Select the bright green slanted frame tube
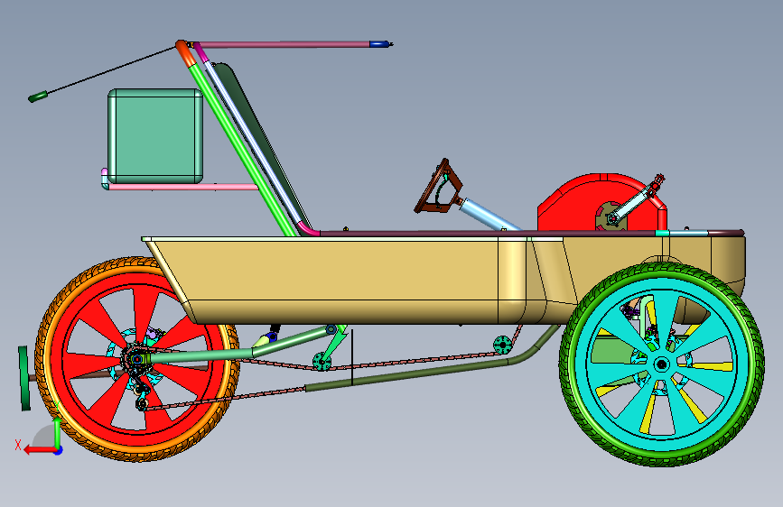This screenshot has width=783, height=507. coord(243,150)
